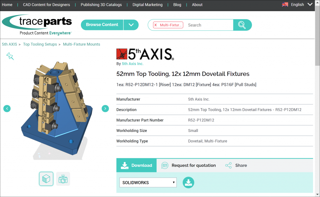
Task: Click the TraceParts logo
Action: (x=37, y=25)
